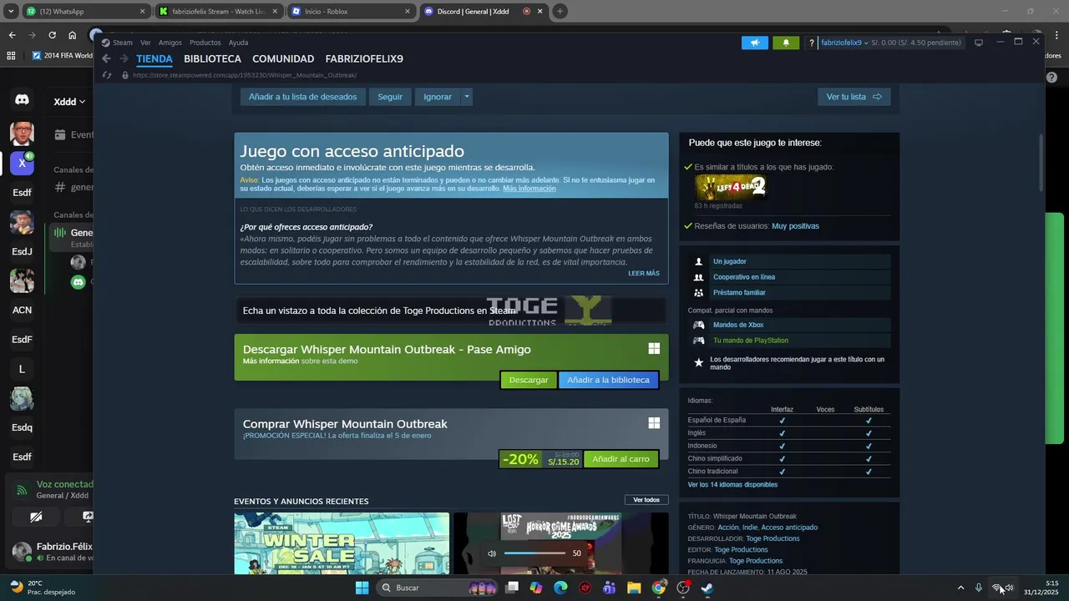
Task: Click the Cooperativo en línea icon
Action: click(699, 277)
